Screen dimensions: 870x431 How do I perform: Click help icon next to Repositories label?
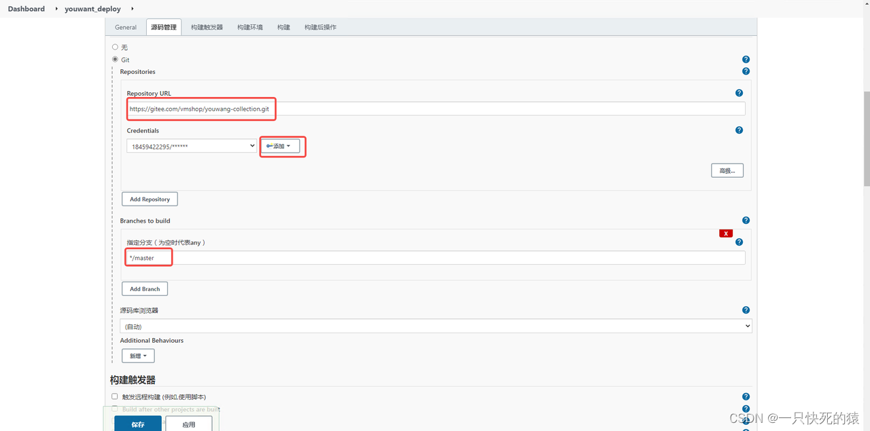click(746, 71)
